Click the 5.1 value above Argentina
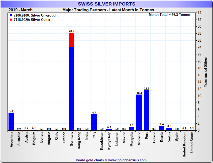The image size is (213, 163). click(12, 111)
